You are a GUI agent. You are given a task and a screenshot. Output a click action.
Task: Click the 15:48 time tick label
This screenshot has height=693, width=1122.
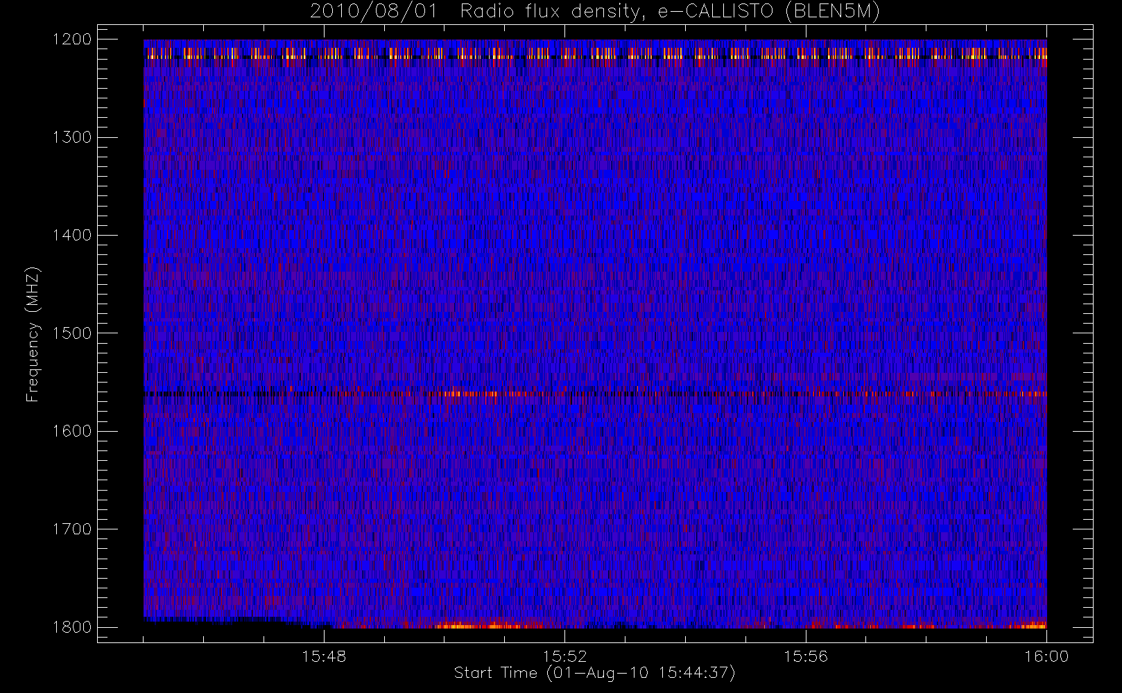point(324,656)
